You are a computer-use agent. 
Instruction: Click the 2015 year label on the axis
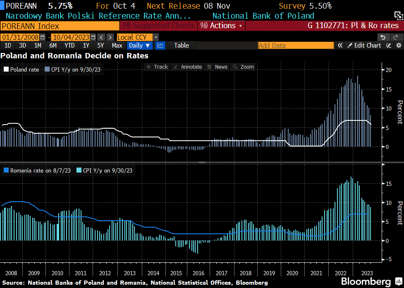(176, 273)
